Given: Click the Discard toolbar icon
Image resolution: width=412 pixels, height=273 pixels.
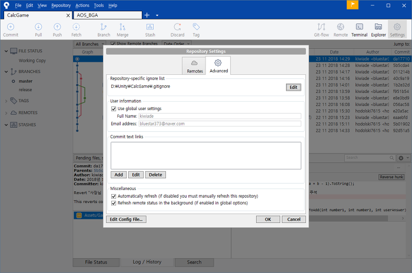Looking at the screenshot, I should pos(177,30).
